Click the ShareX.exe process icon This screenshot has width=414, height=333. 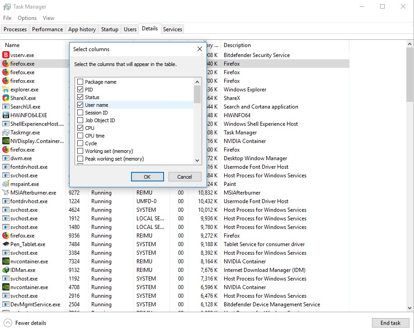[x=6, y=98]
